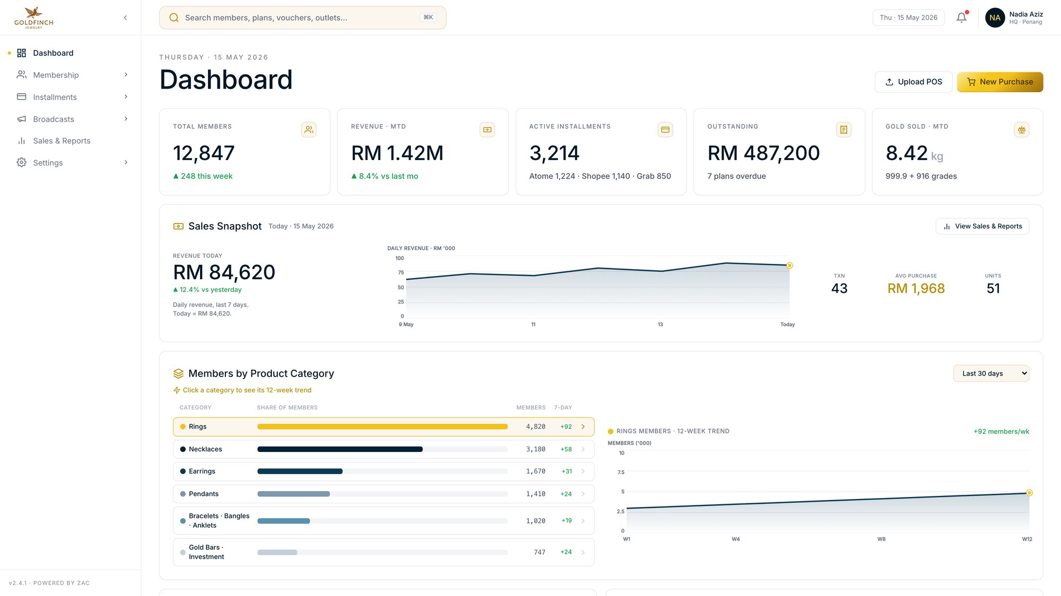Click the Outstanding receipt icon
This screenshot has width=1061, height=596.
[x=843, y=130]
